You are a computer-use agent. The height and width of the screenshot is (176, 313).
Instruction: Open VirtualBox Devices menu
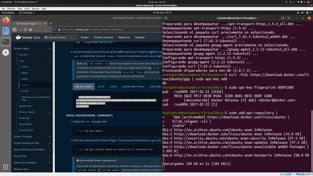click(x=36, y=9)
